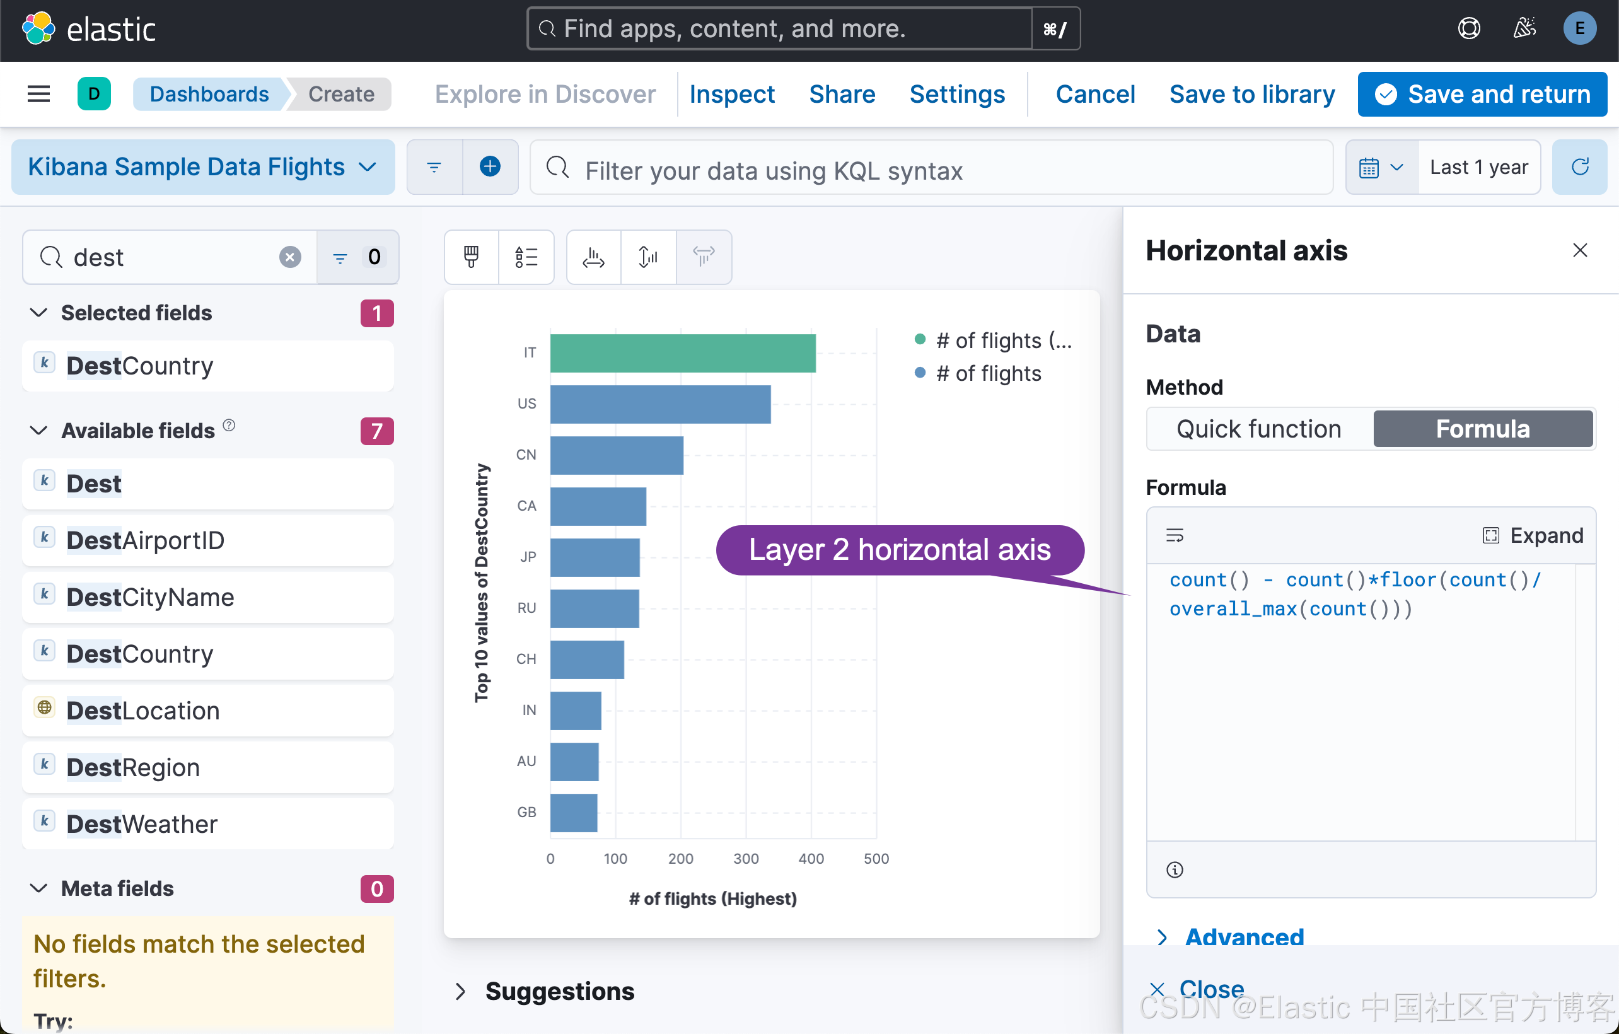Screen dimensions: 1619x1034
Task: Click the refresh query icon
Action: [x=1580, y=166]
